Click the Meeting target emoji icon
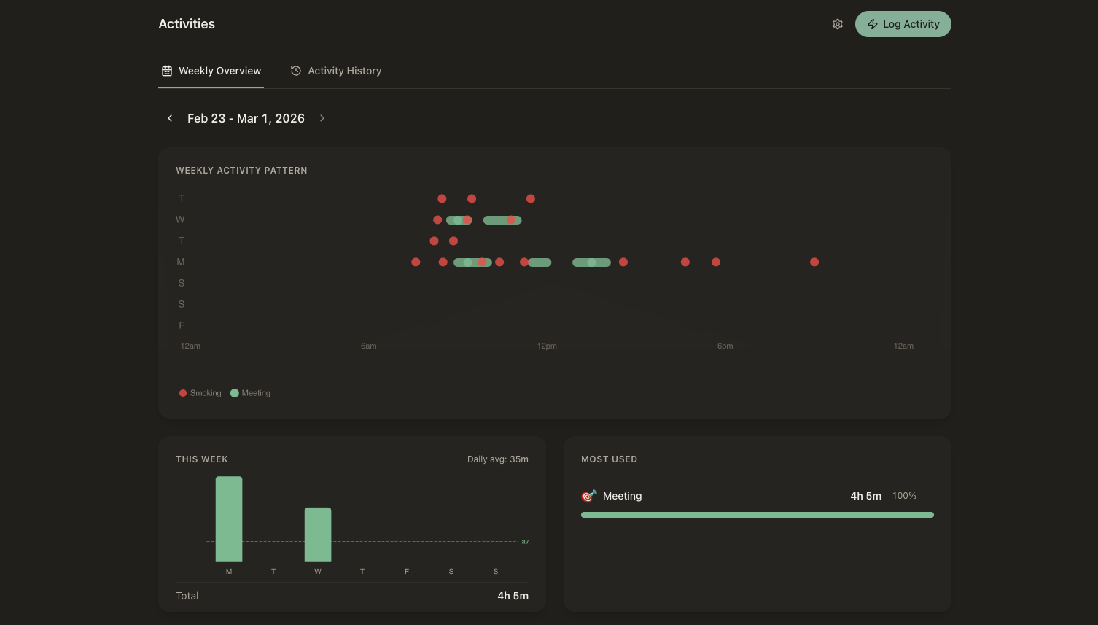The height and width of the screenshot is (625, 1098). [x=588, y=496]
